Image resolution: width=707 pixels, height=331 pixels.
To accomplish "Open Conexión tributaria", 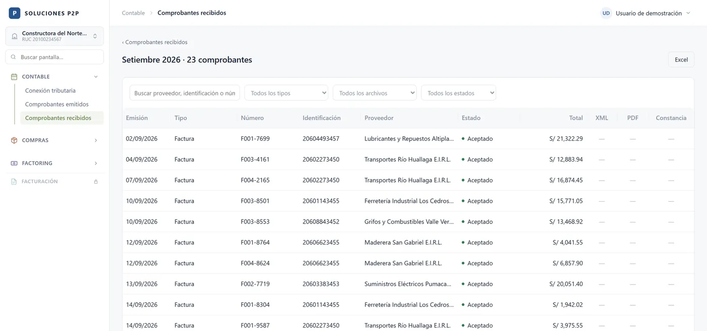I will pyautogui.click(x=50, y=91).
